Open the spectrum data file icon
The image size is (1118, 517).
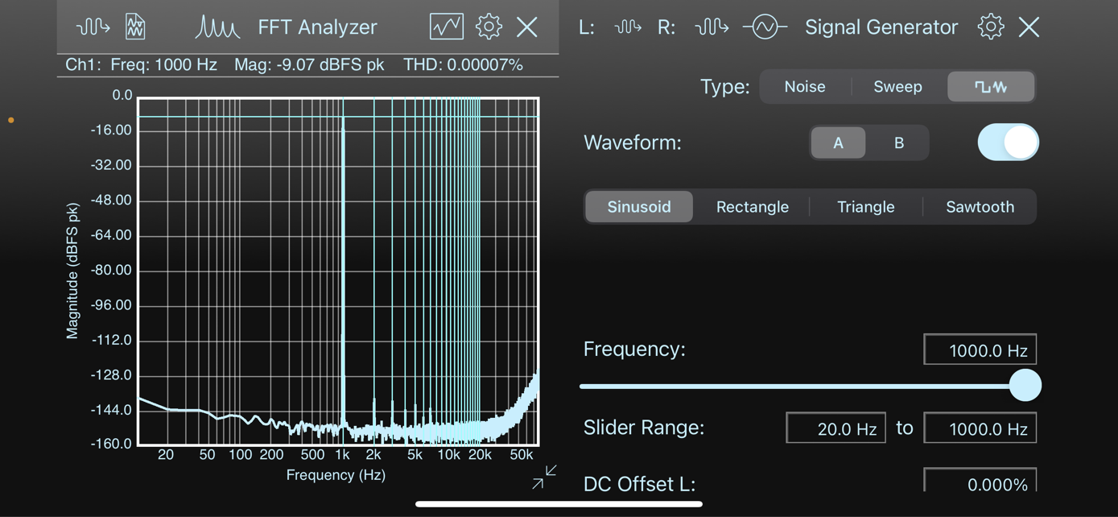tap(134, 26)
